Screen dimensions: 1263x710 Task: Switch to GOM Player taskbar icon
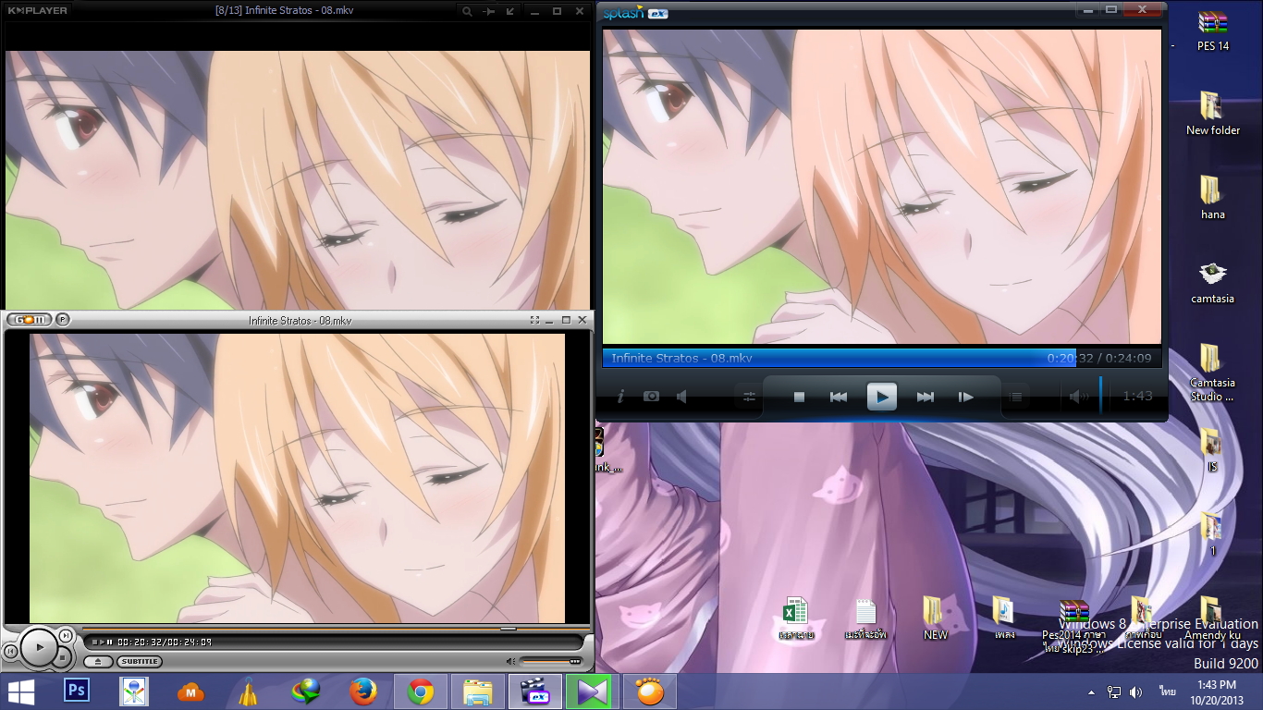(650, 692)
